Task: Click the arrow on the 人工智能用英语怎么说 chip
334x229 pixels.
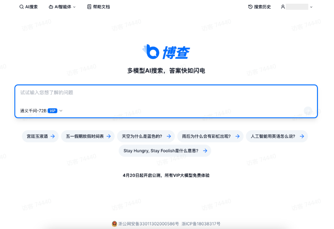Action: (302, 136)
